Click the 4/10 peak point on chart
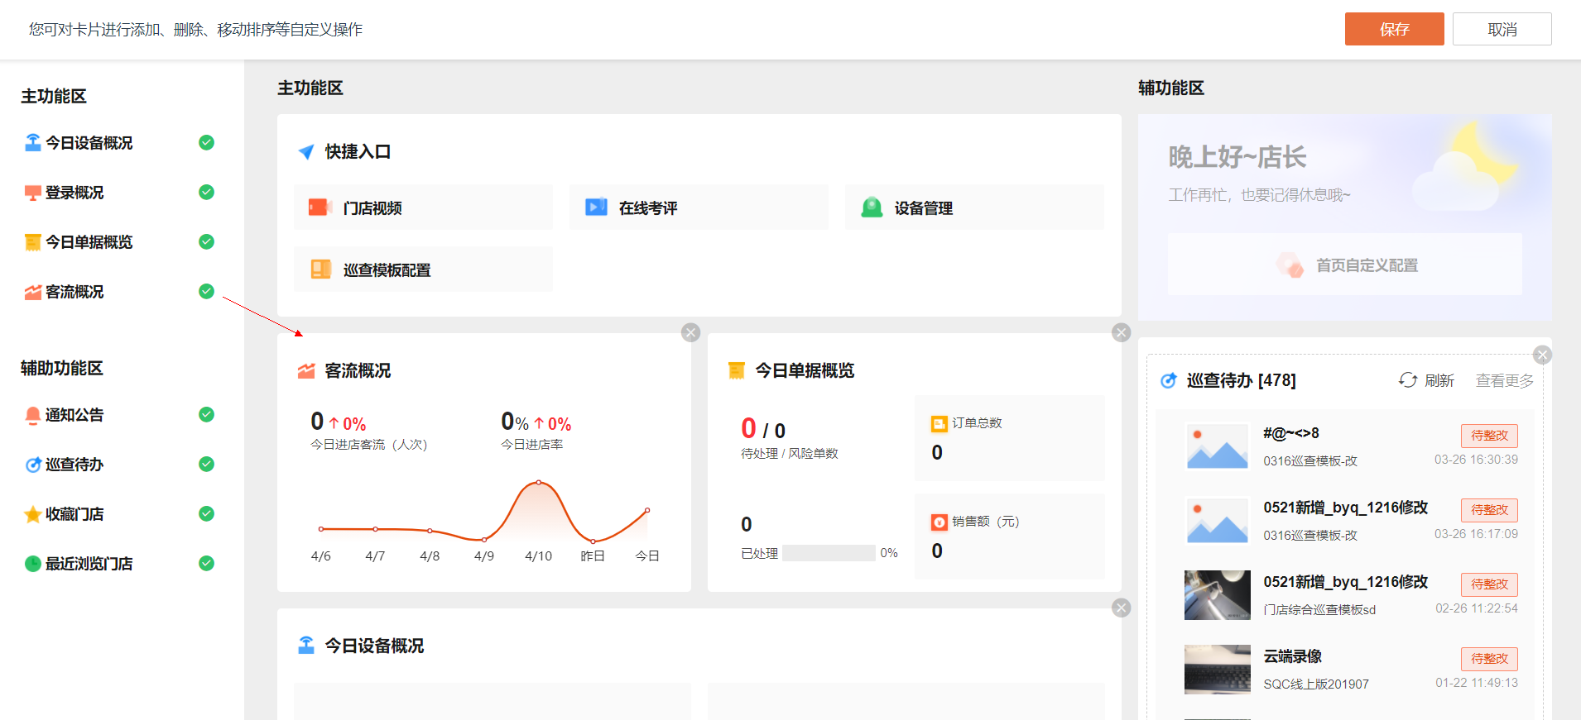The height and width of the screenshot is (720, 1581). (x=539, y=482)
